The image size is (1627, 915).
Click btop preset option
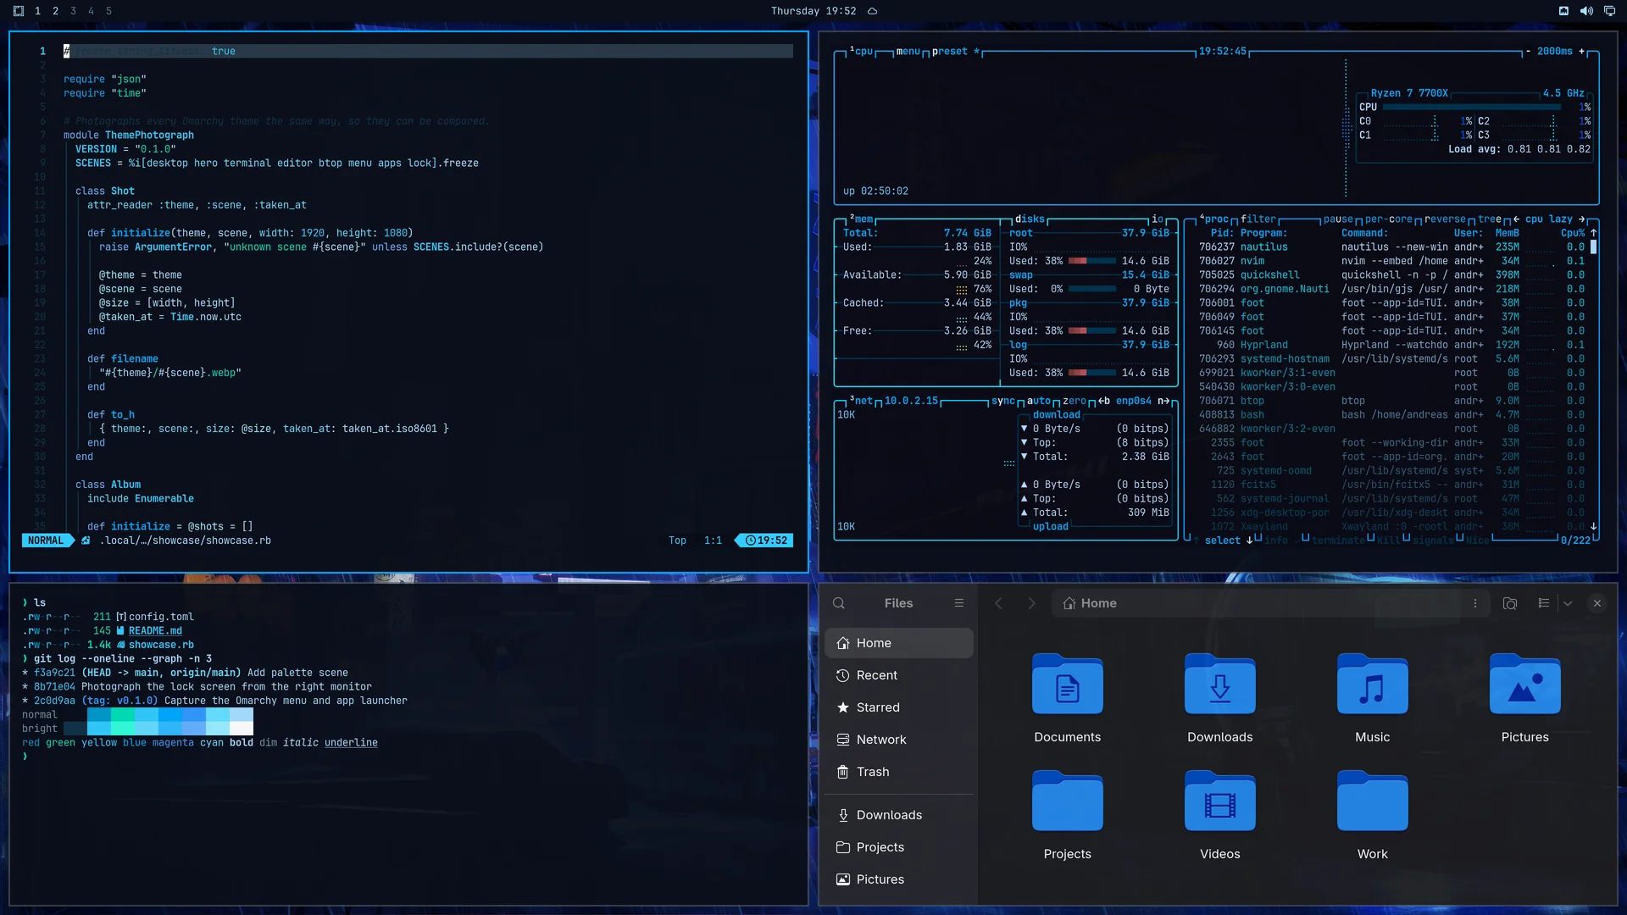(949, 52)
